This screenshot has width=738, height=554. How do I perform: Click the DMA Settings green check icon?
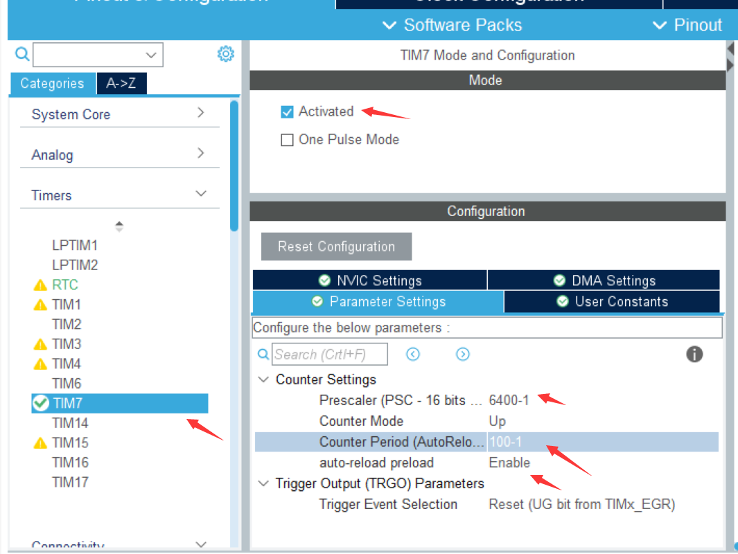pyautogui.click(x=559, y=280)
